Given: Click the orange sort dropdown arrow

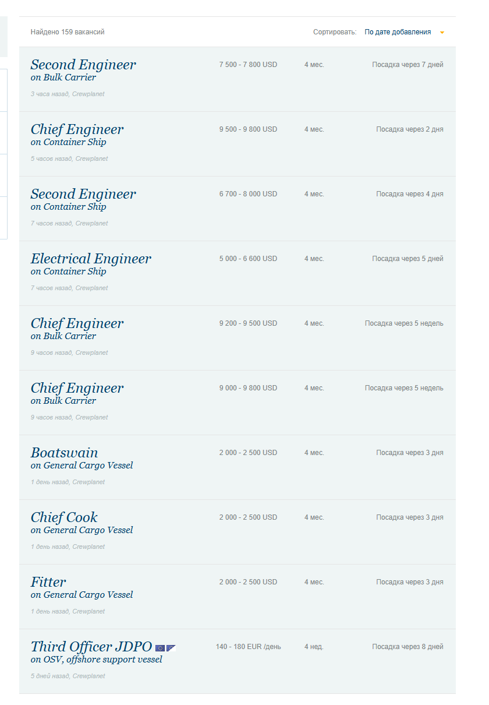Looking at the screenshot, I should tap(442, 33).
